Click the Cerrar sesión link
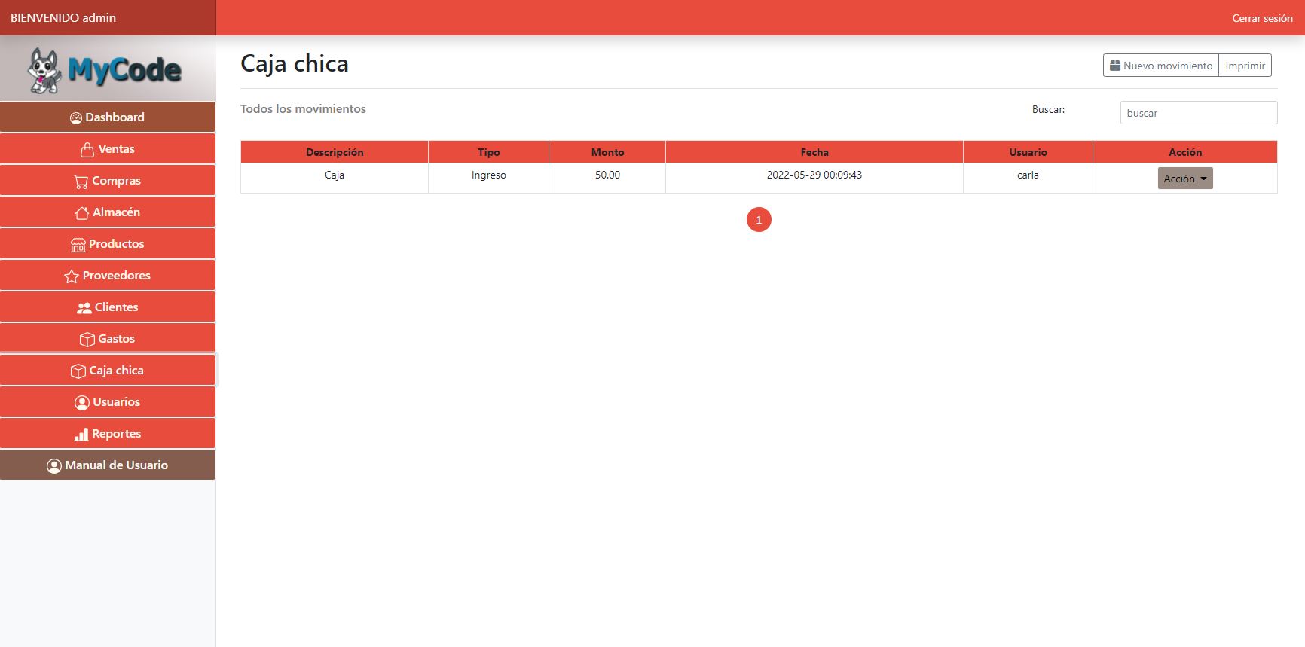The height and width of the screenshot is (647, 1305). coord(1261,18)
